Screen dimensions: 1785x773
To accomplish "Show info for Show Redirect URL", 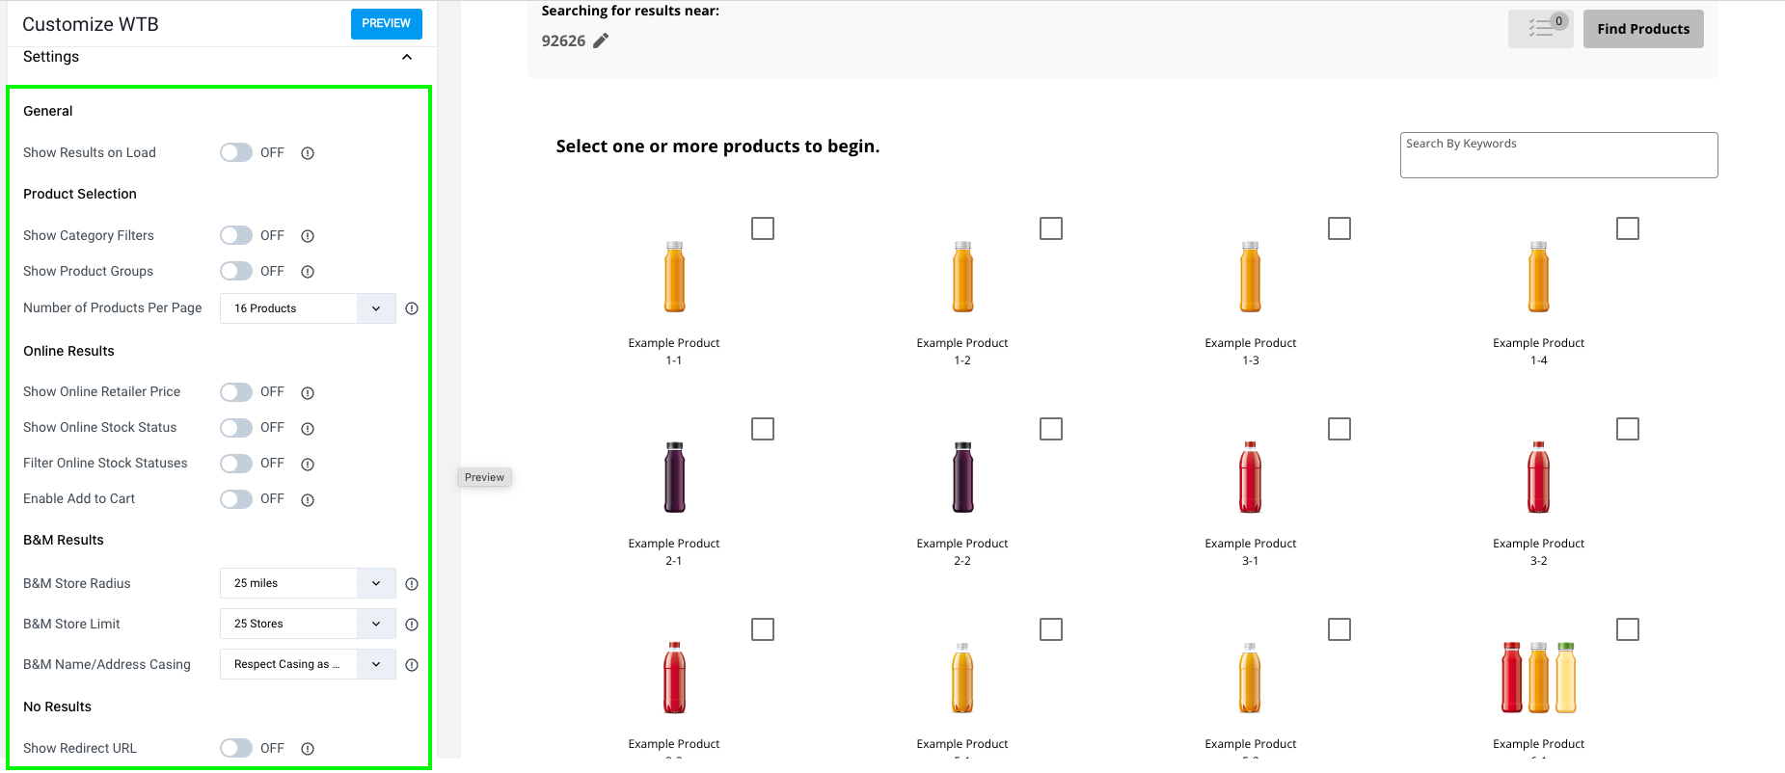I will pos(308,749).
